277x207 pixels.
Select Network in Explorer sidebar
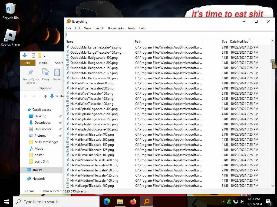38,179
